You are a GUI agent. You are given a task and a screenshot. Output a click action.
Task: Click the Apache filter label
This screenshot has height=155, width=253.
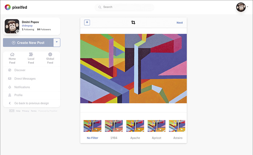[135, 138]
